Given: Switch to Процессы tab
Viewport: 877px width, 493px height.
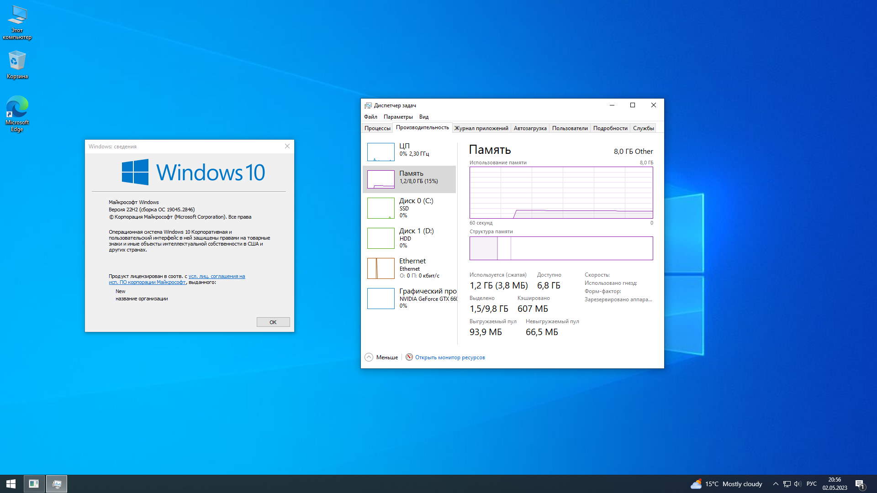Looking at the screenshot, I should click(x=377, y=128).
